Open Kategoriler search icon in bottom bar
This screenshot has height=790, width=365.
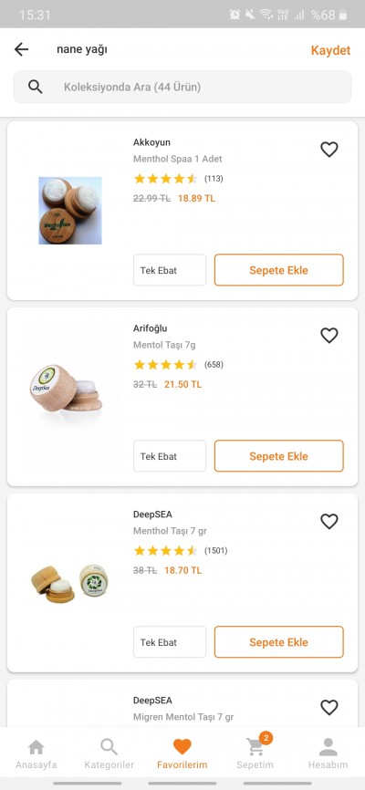(109, 754)
